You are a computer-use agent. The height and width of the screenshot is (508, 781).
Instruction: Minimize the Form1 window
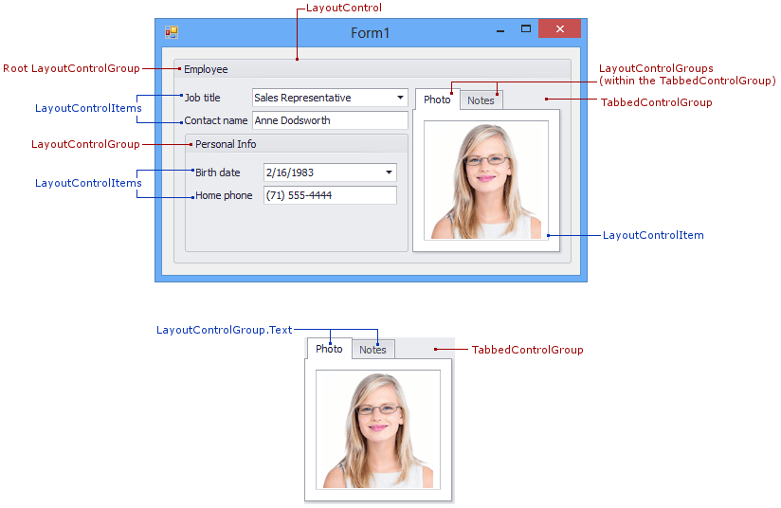tap(500, 30)
